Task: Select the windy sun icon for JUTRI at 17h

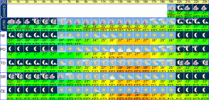Action: tap(154, 21)
